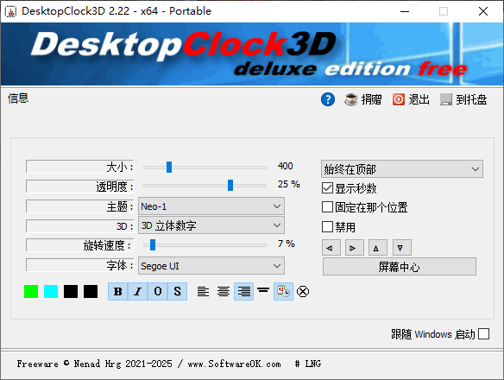Screen dimensions: 504x380
Task: Click the DesktopClock3D title bar app icon
Action: point(10,11)
